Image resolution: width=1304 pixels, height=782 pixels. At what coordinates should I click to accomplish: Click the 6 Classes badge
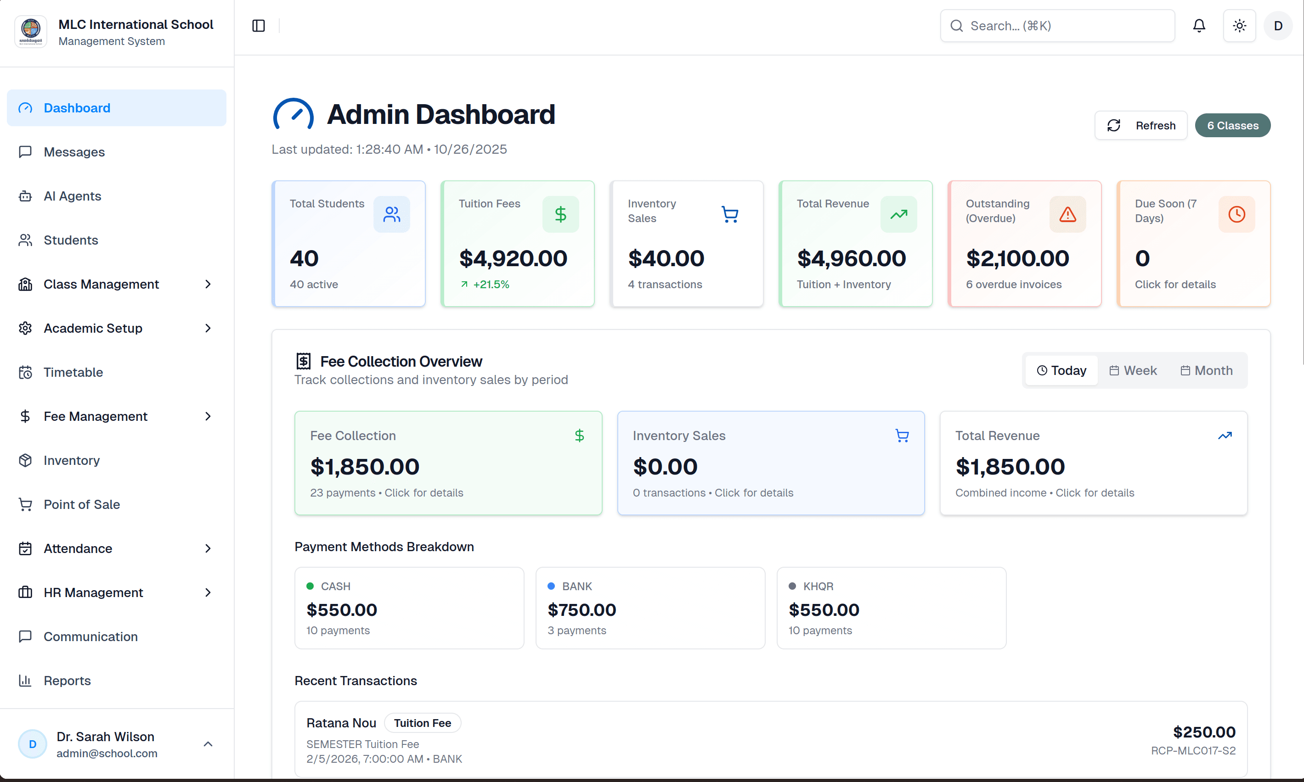coord(1233,125)
